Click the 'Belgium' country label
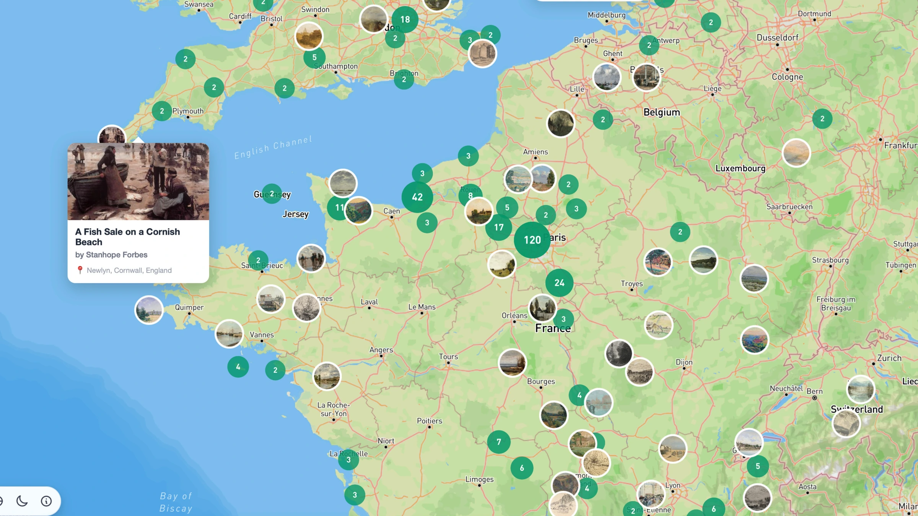This screenshot has width=918, height=516. coord(662,112)
